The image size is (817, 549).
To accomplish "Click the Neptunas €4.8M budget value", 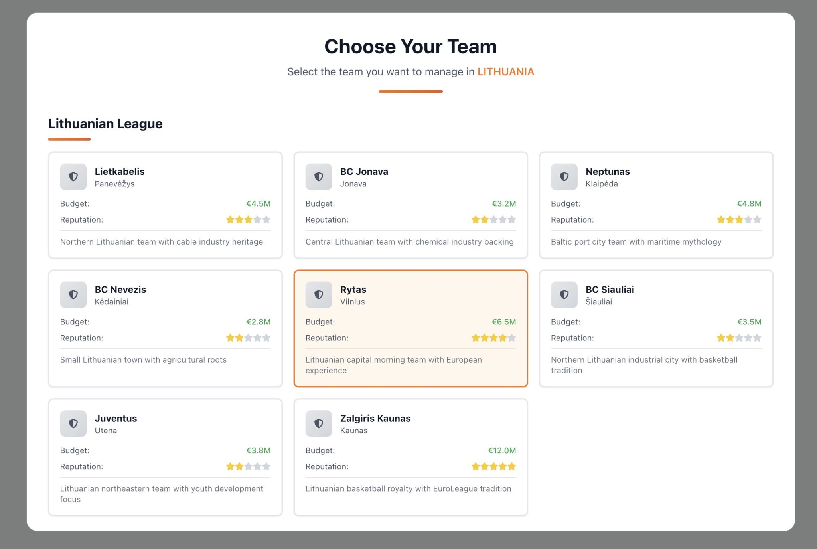I will click(749, 204).
